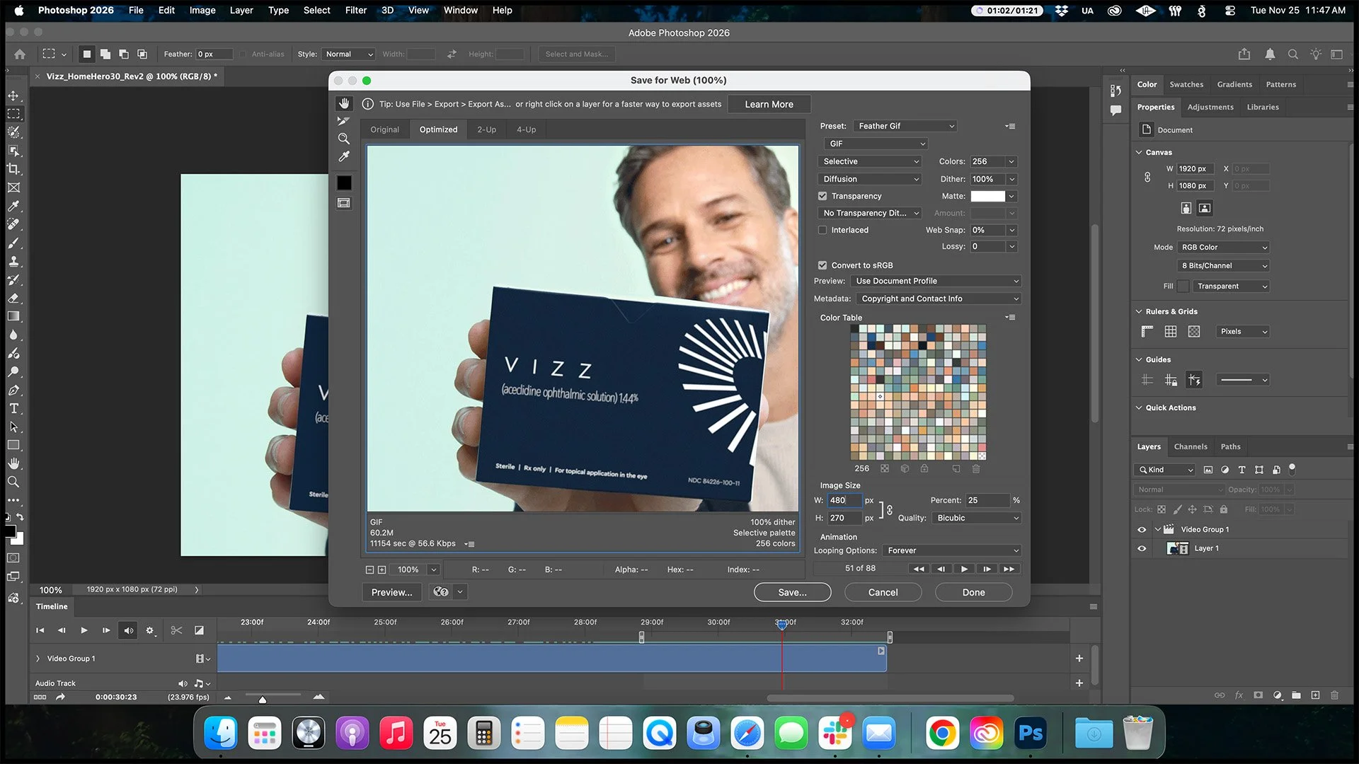Screen dimensions: 1359x764
Task: Delete selected color from the Color Table
Action: 976,468
